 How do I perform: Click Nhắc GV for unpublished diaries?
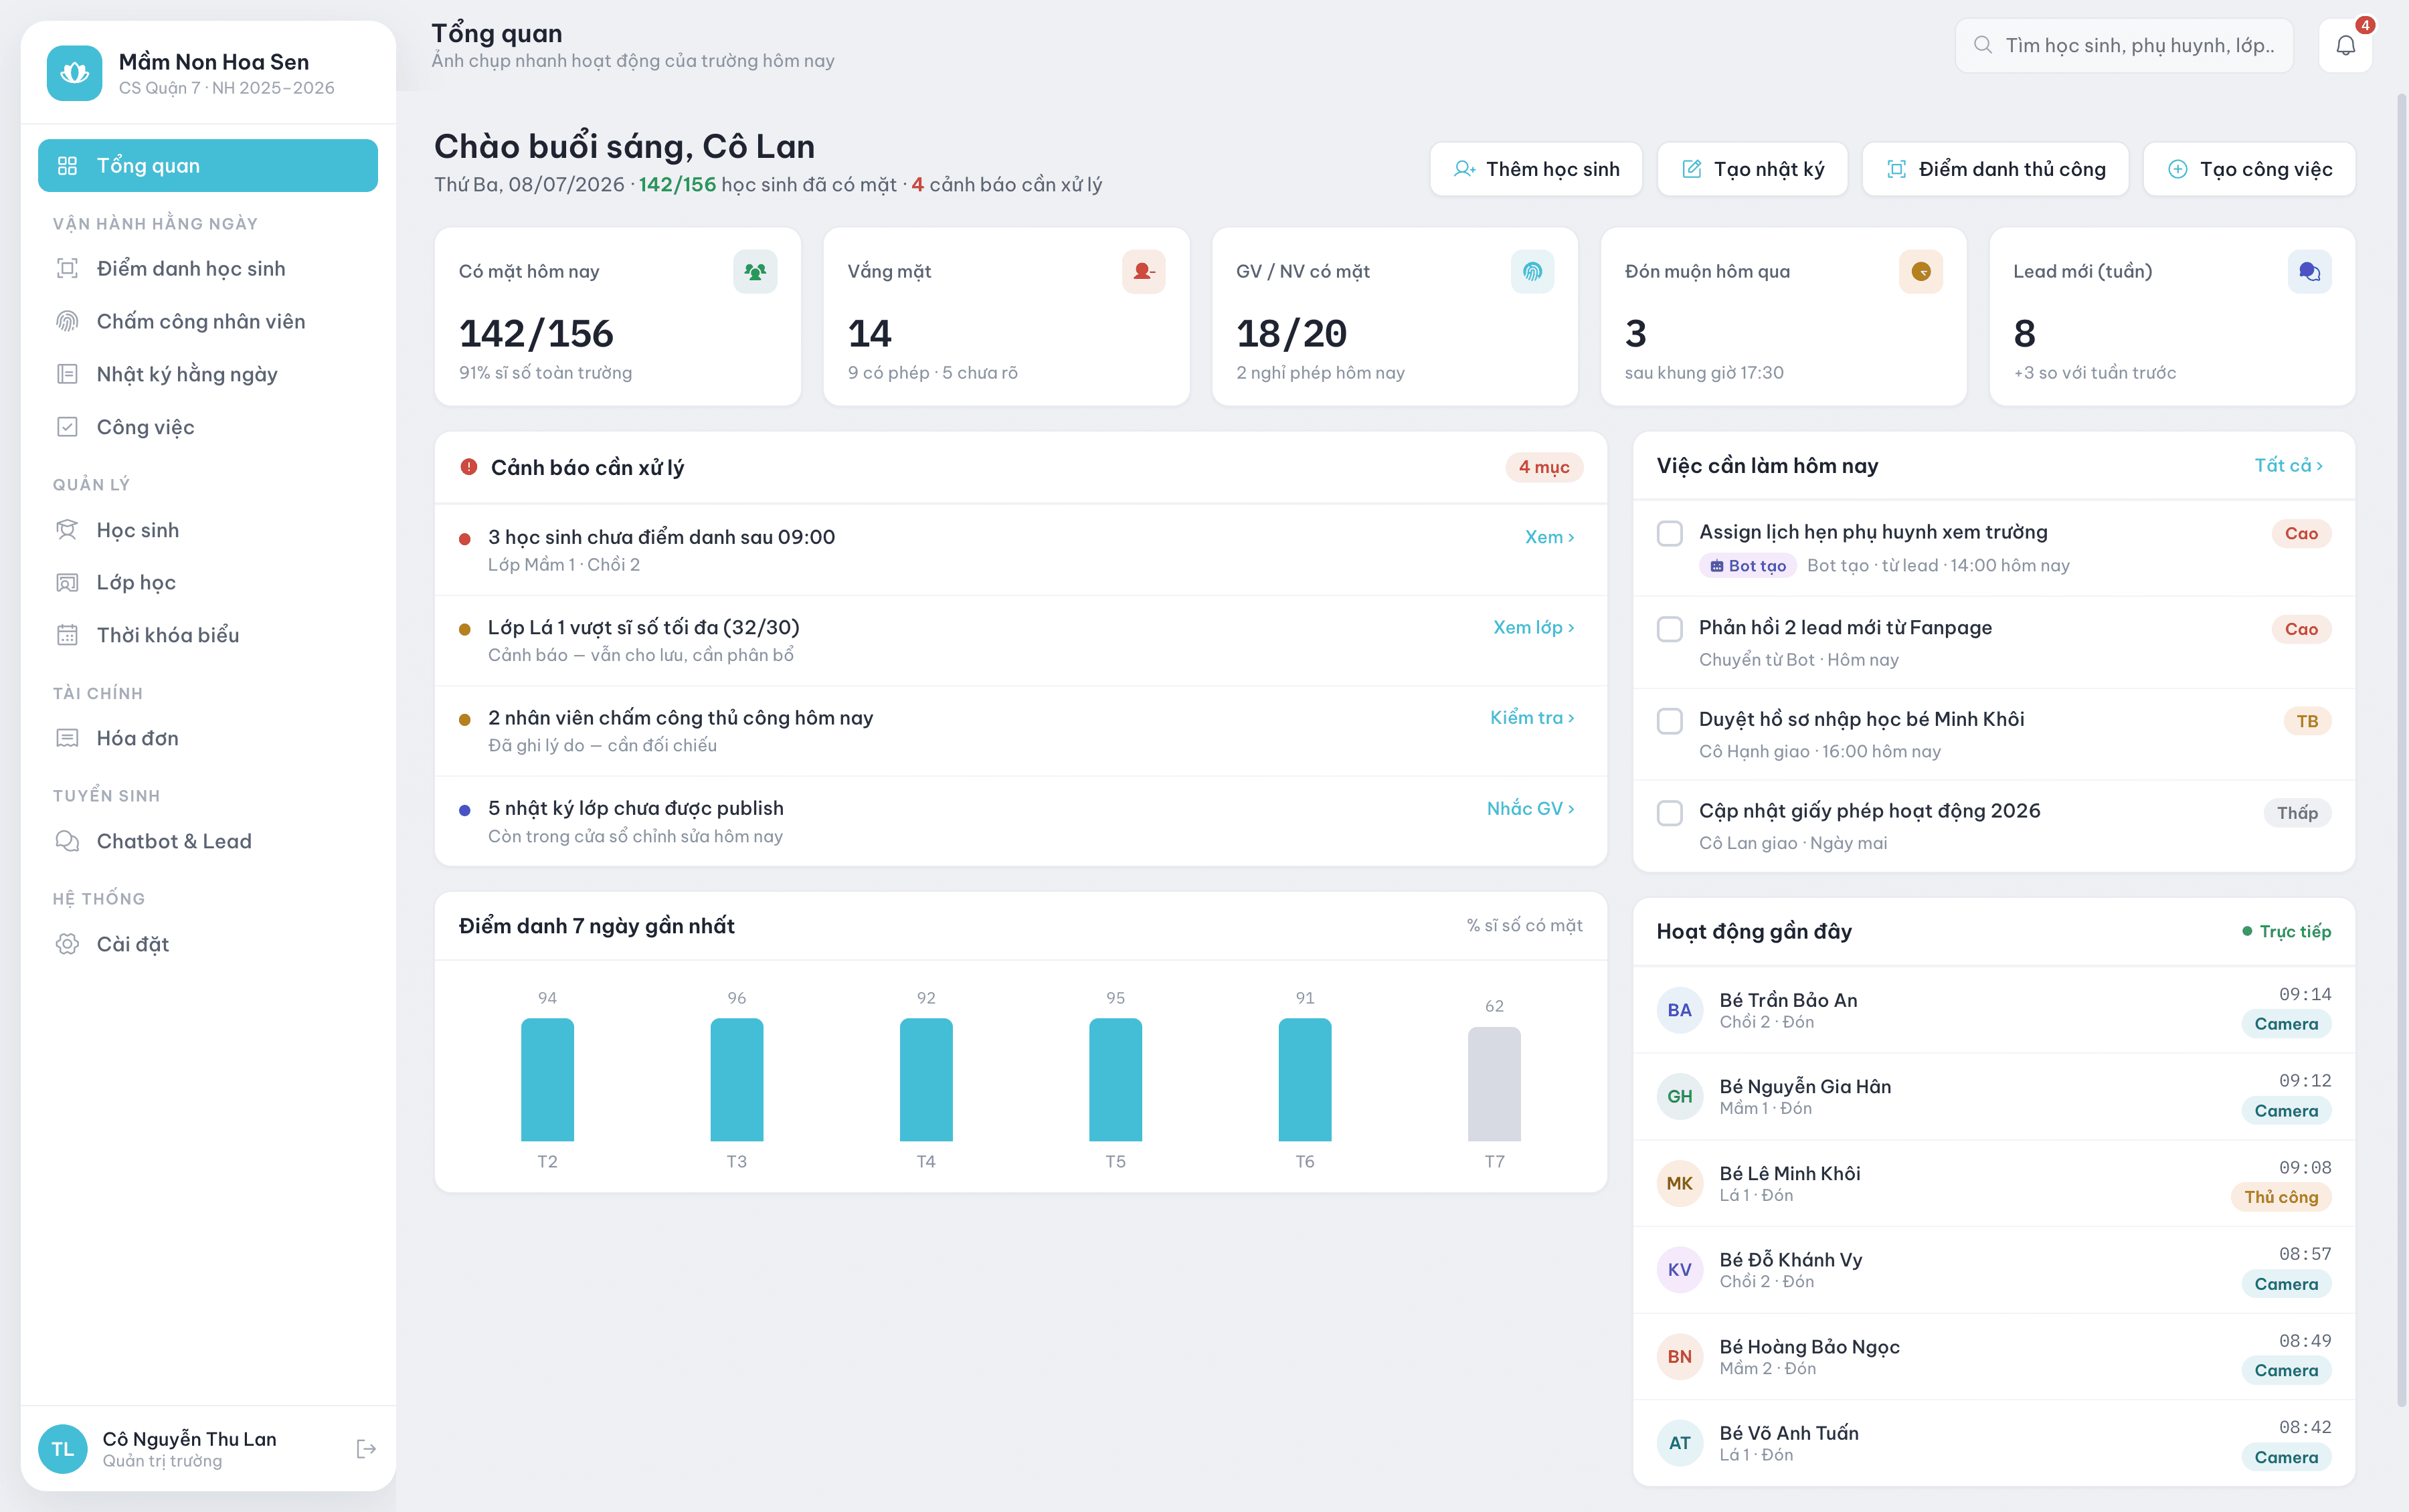coord(1531,808)
